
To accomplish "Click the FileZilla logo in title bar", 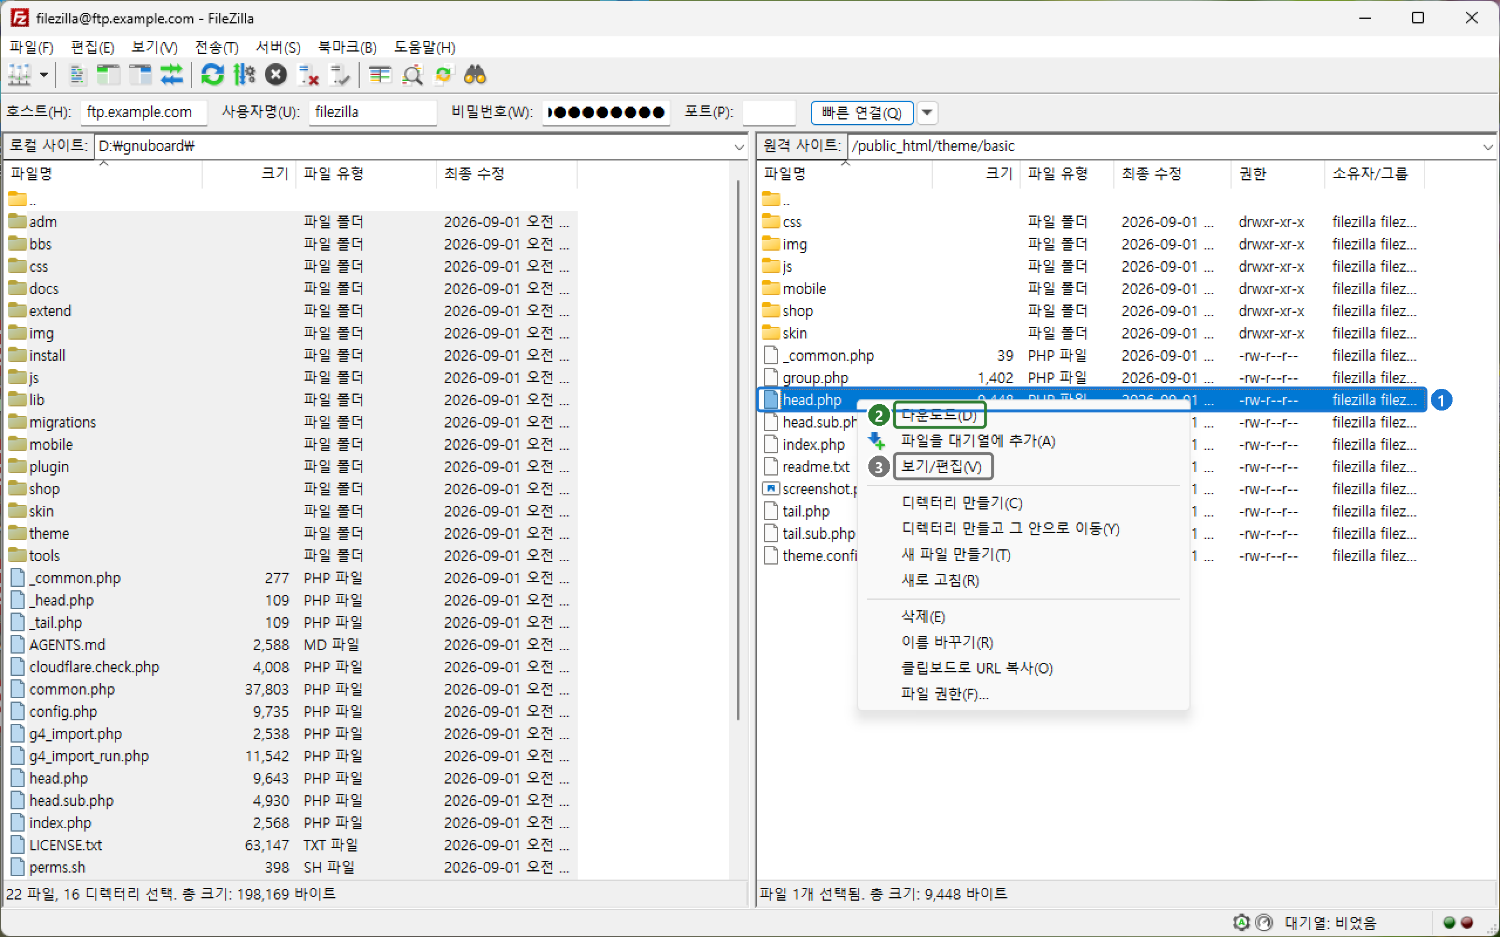I will click(x=20, y=18).
